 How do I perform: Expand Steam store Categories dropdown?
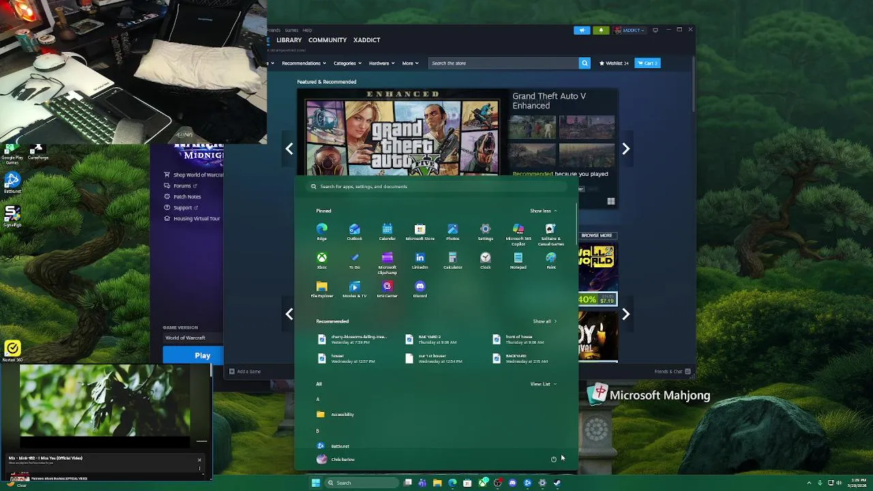347,63
